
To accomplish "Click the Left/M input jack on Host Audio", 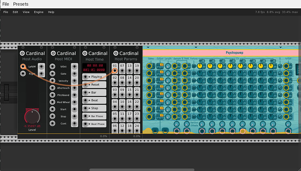I will 23,67.
